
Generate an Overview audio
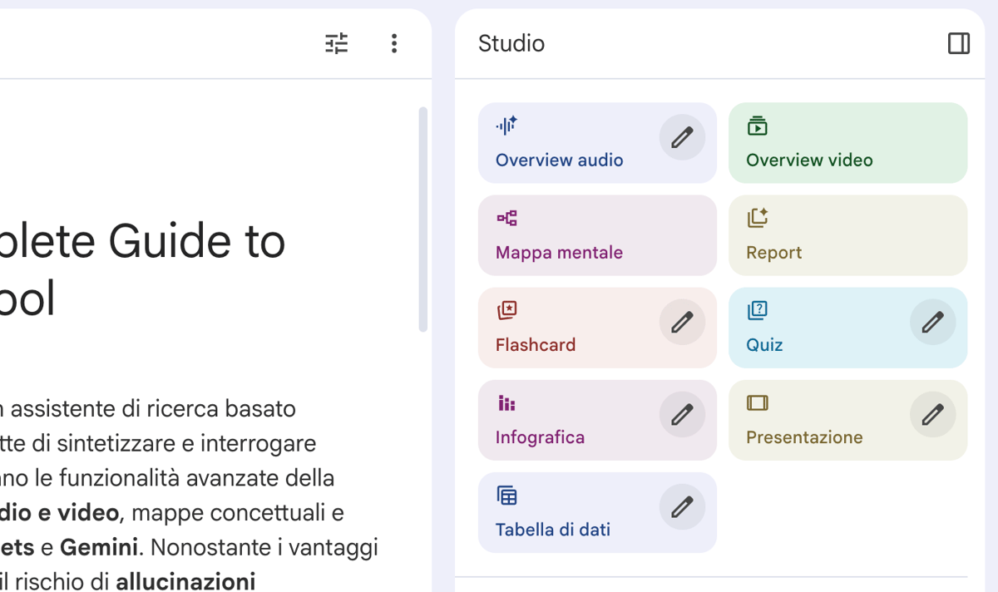click(559, 160)
